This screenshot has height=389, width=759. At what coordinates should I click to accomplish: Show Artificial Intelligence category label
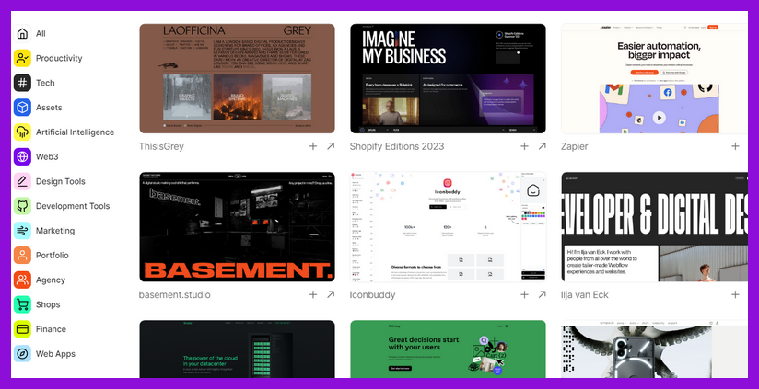pos(75,132)
